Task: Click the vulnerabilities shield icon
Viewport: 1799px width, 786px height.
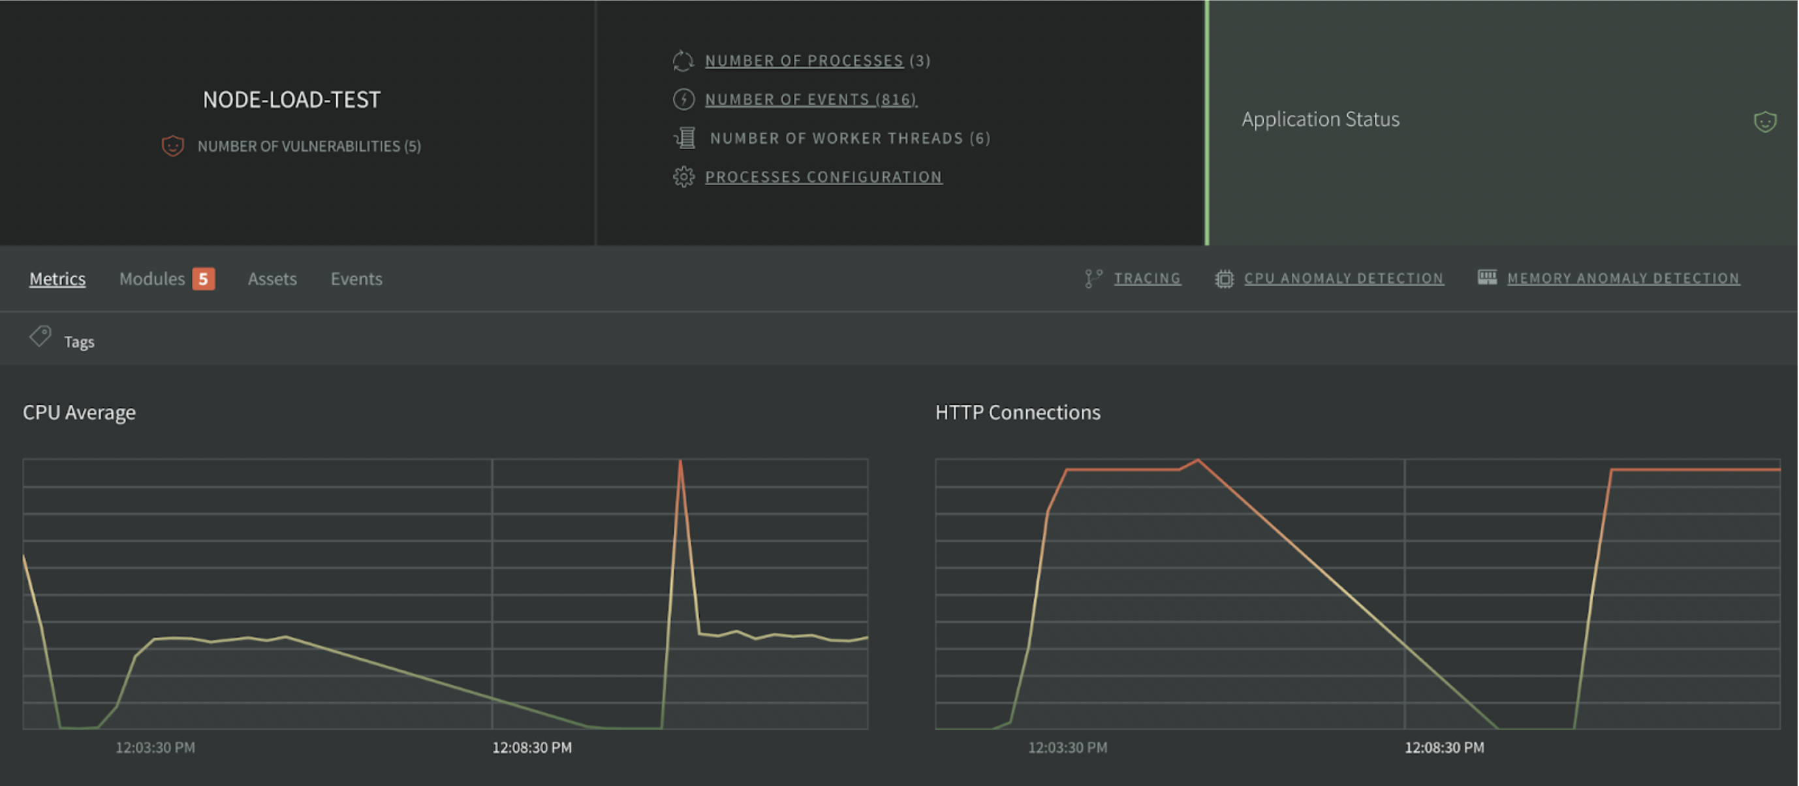Action: click(x=172, y=146)
